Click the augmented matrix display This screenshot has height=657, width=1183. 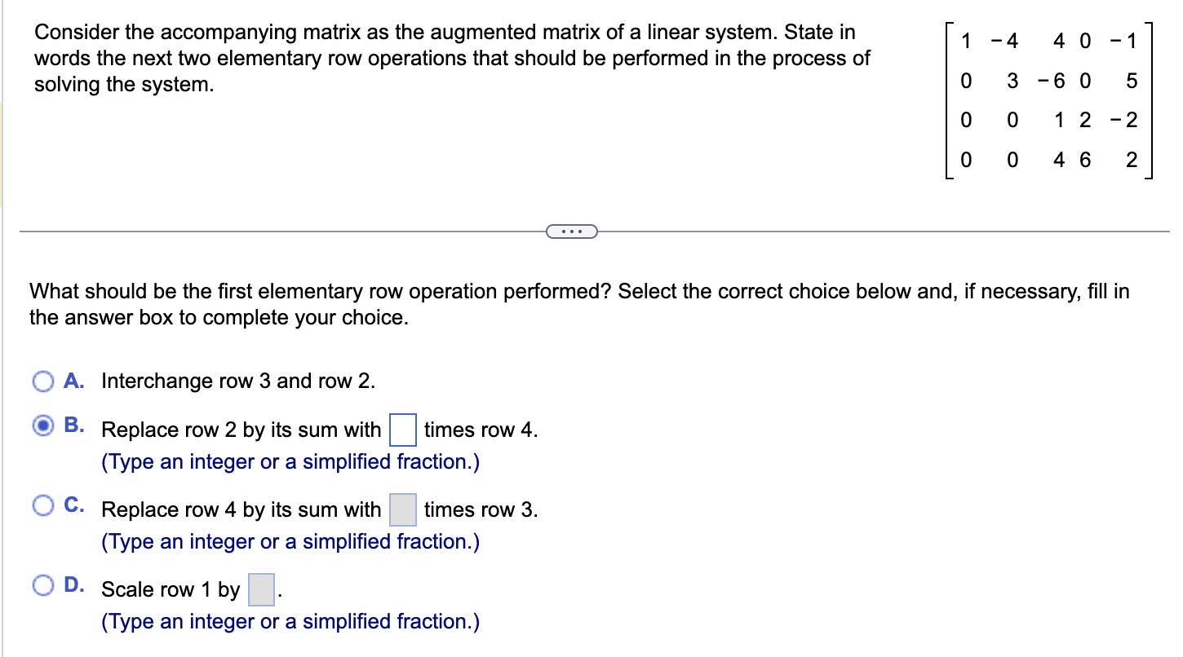1048,100
